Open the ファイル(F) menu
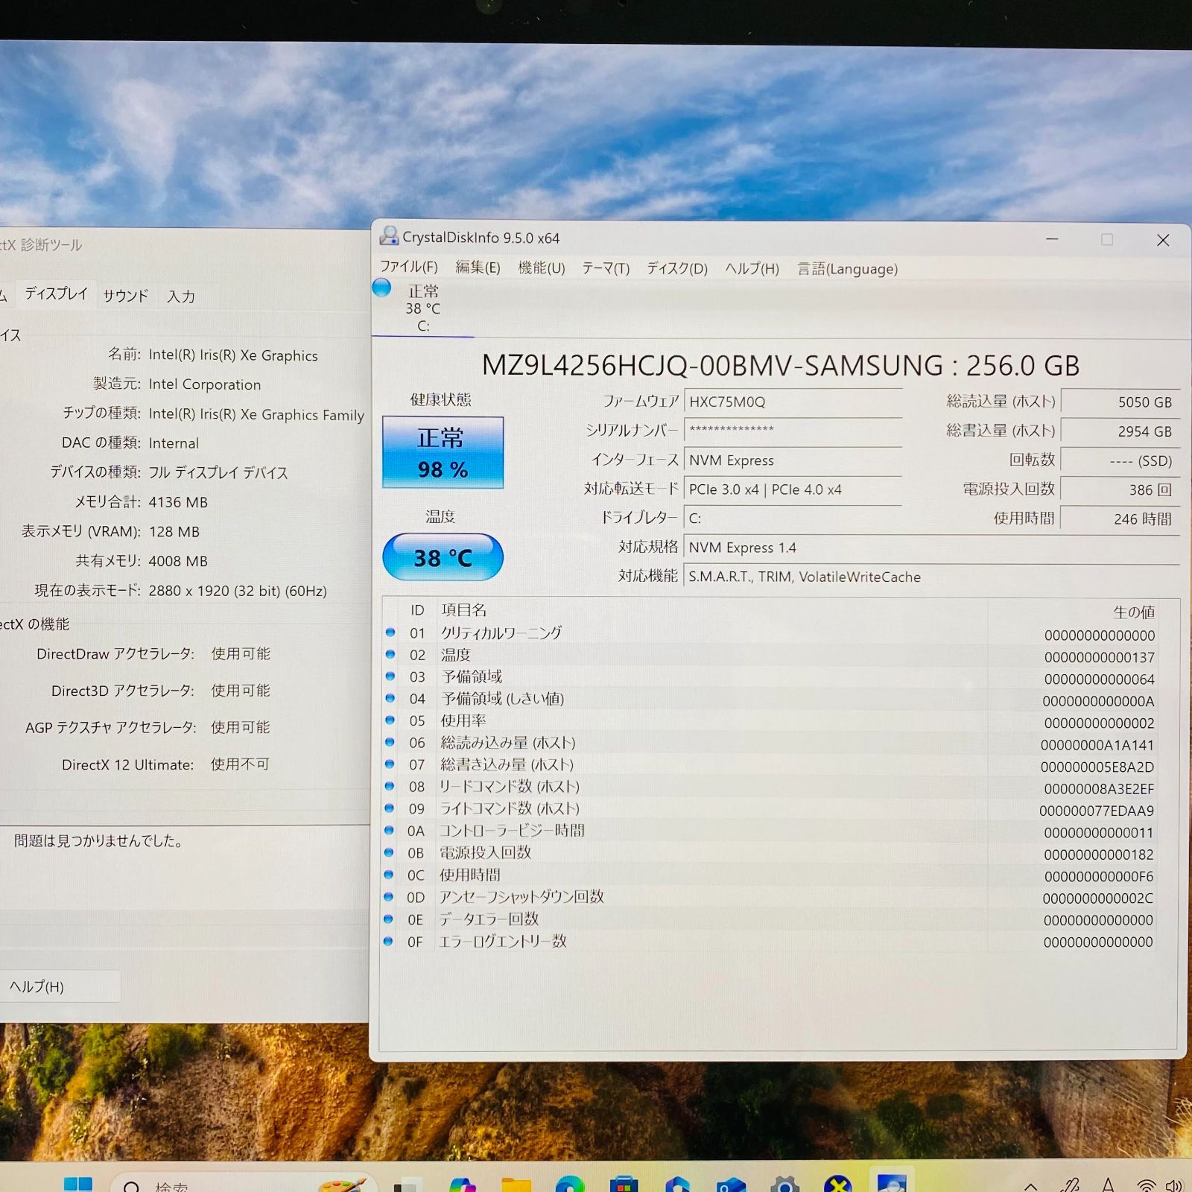The height and width of the screenshot is (1192, 1192). pyautogui.click(x=409, y=267)
